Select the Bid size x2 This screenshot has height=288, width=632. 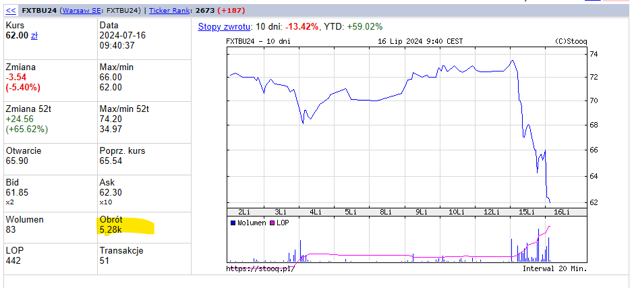(9, 202)
